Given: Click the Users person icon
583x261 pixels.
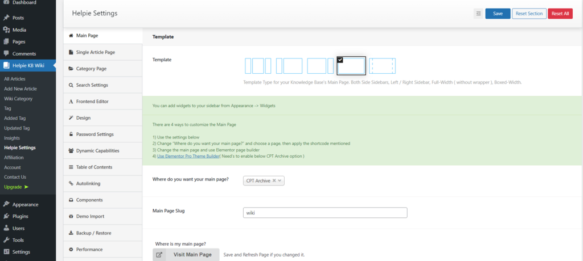Looking at the screenshot, I should (x=6, y=228).
